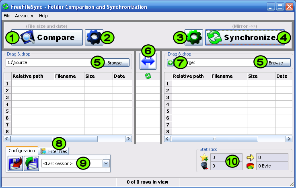296x188 pixels.
Task: Start the sync with the Synchronize button
Action: [245, 37]
